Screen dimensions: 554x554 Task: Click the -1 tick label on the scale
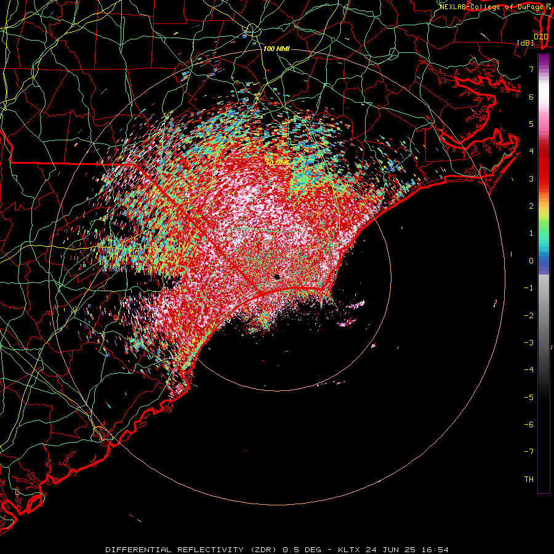[x=529, y=288]
